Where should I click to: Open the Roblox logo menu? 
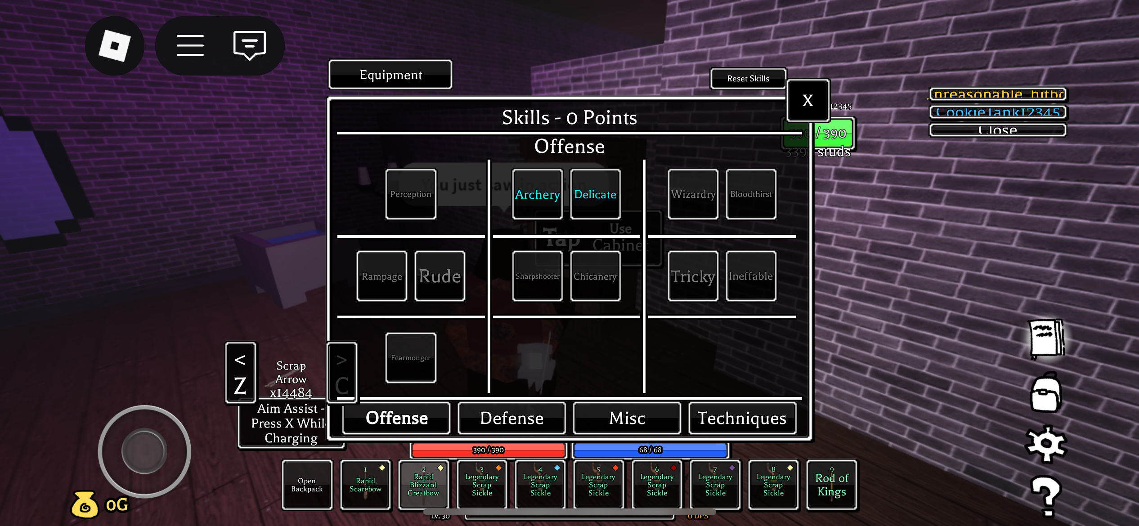point(114,46)
